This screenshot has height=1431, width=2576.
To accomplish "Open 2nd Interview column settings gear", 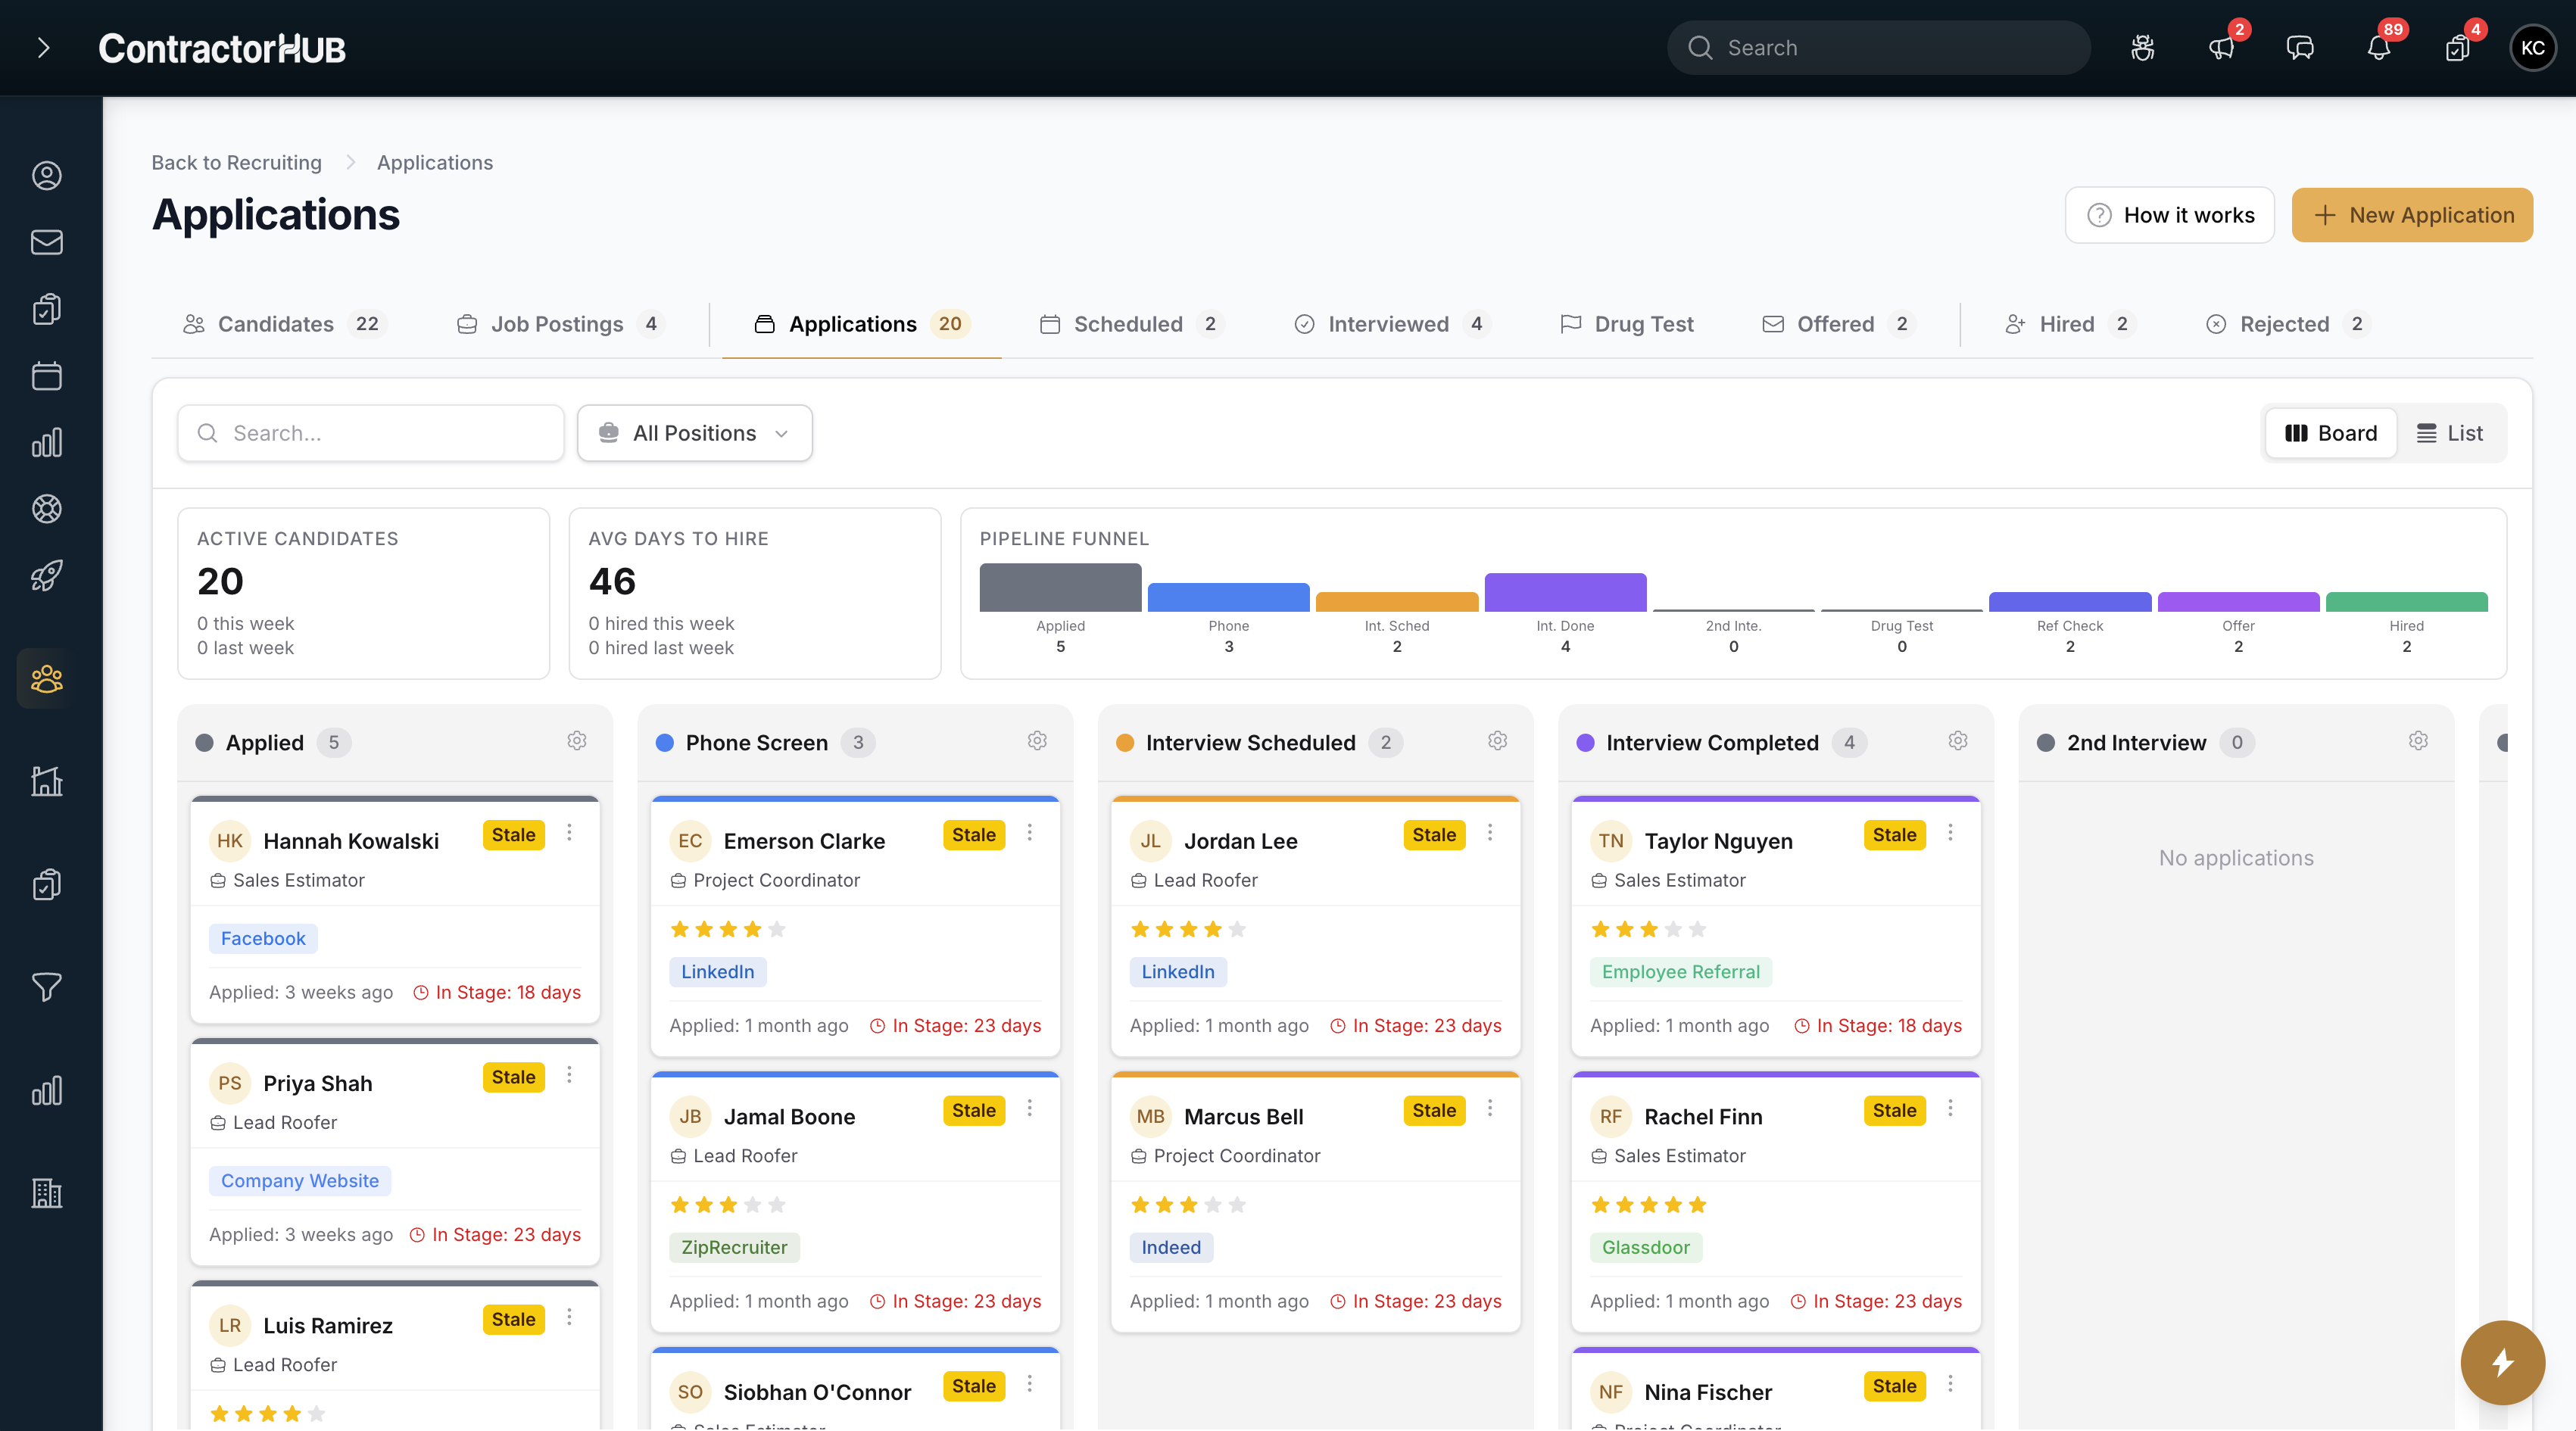I will coord(2418,741).
